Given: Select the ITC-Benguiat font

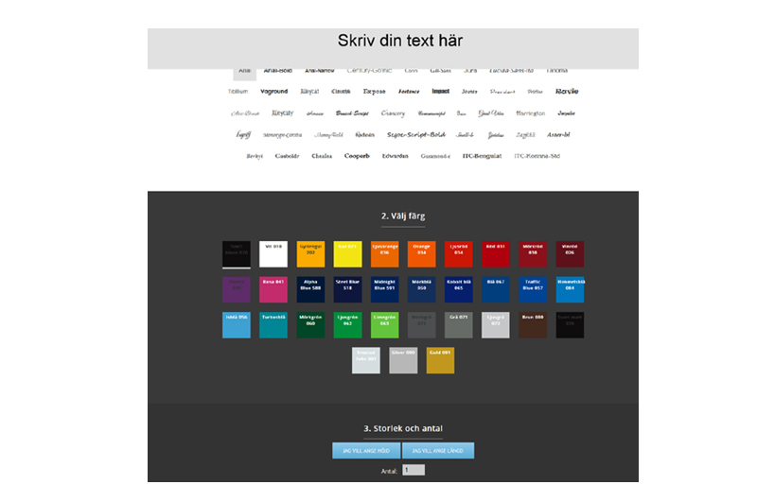Looking at the screenshot, I should 481,156.
